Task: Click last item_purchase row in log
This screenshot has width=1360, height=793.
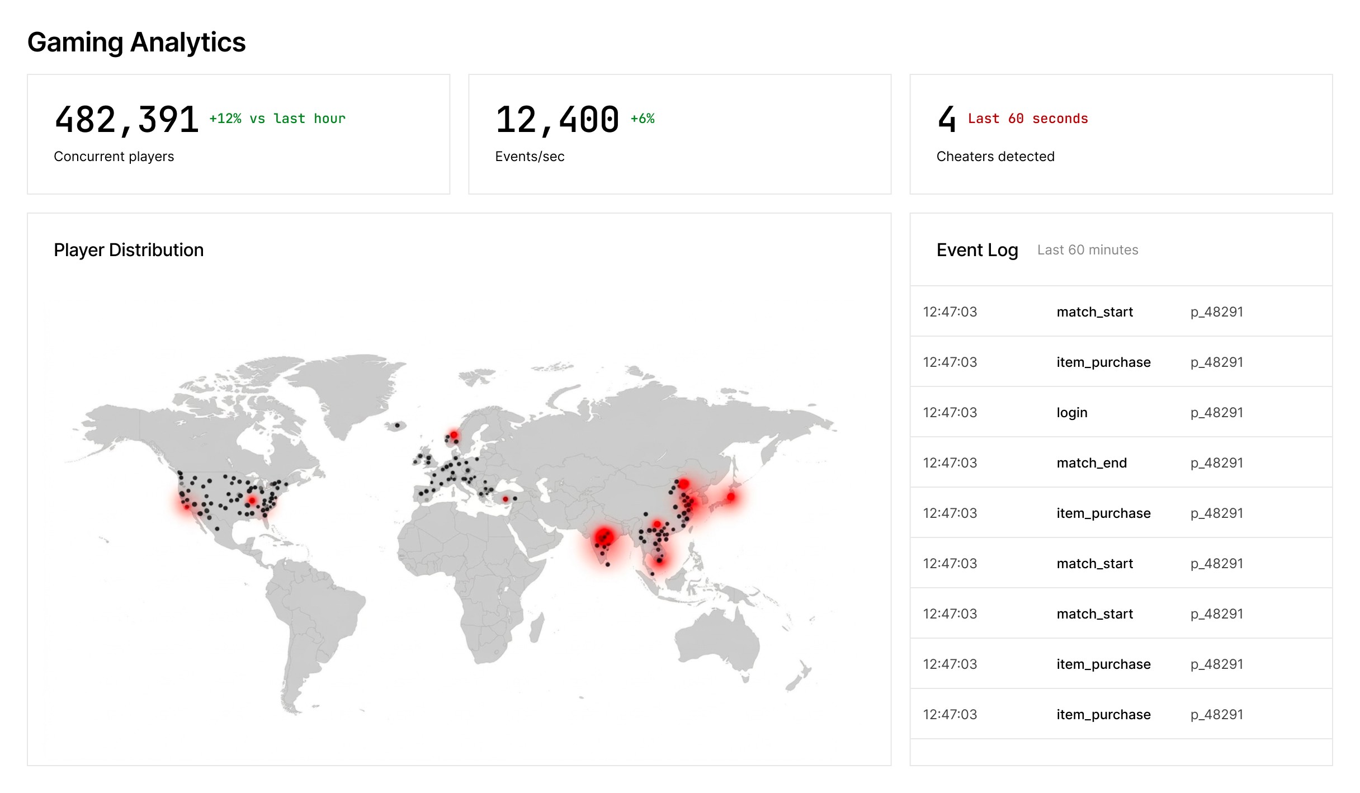Action: coord(1121,715)
